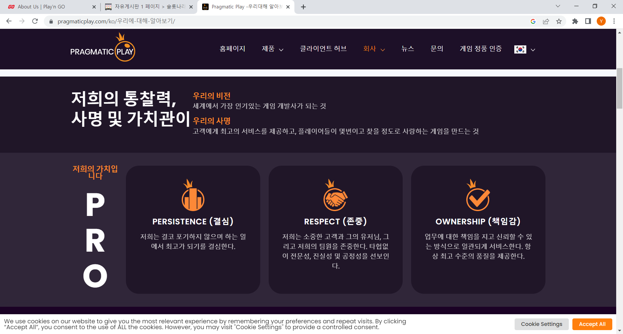The height and width of the screenshot is (334, 623).
Task: Expand the language selector chevron
Action: pyautogui.click(x=533, y=50)
